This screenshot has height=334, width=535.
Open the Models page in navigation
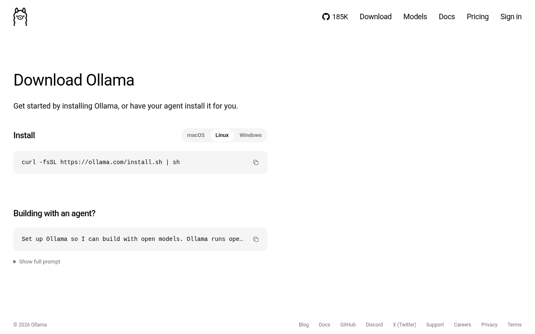(x=415, y=17)
